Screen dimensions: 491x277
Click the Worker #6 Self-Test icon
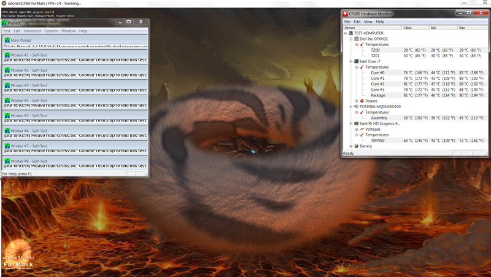pos(7,131)
